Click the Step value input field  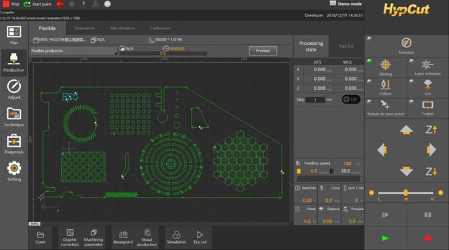(315, 99)
